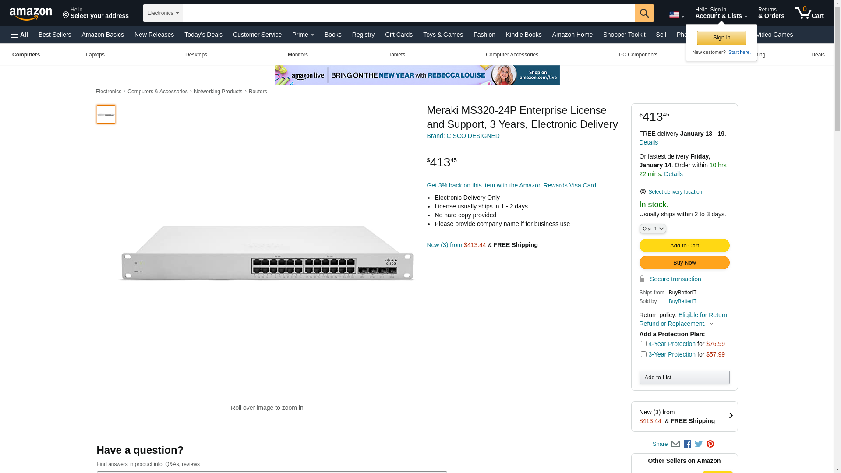Open Today's Deals in the nav bar
Viewport: 841px width, 473px height.
(x=203, y=35)
